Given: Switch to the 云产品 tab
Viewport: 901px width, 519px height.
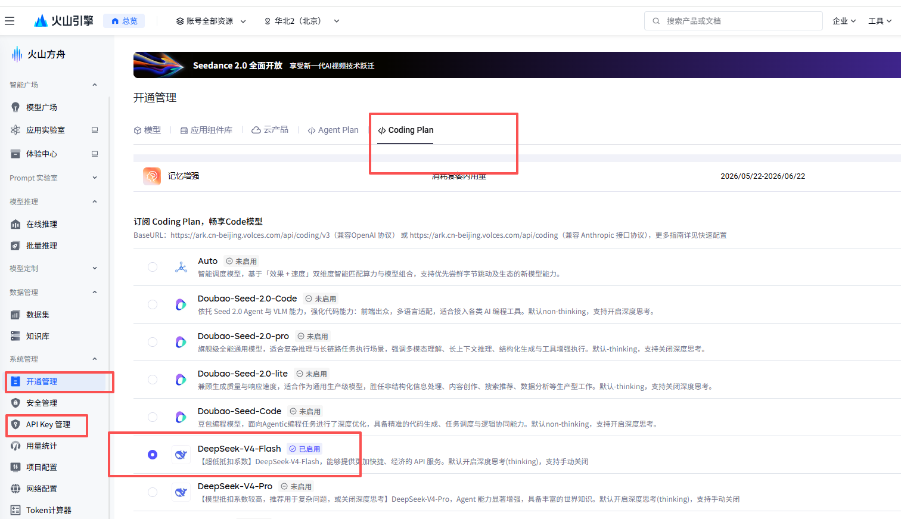Looking at the screenshot, I should coord(270,130).
